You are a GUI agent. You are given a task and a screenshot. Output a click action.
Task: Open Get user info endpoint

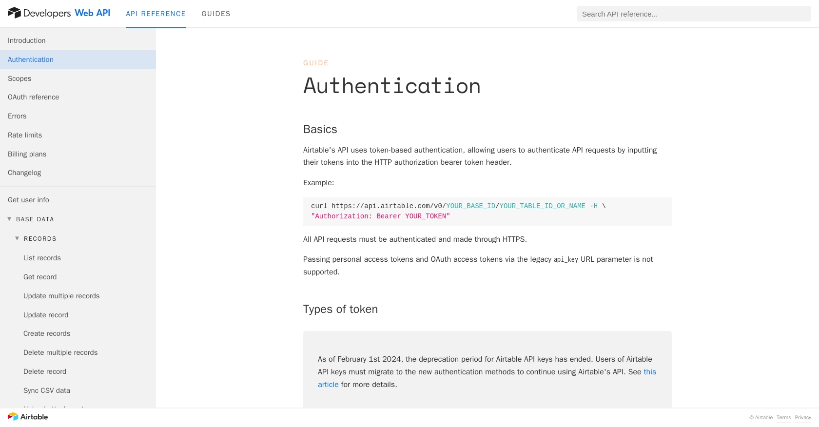click(x=78, y=200)
